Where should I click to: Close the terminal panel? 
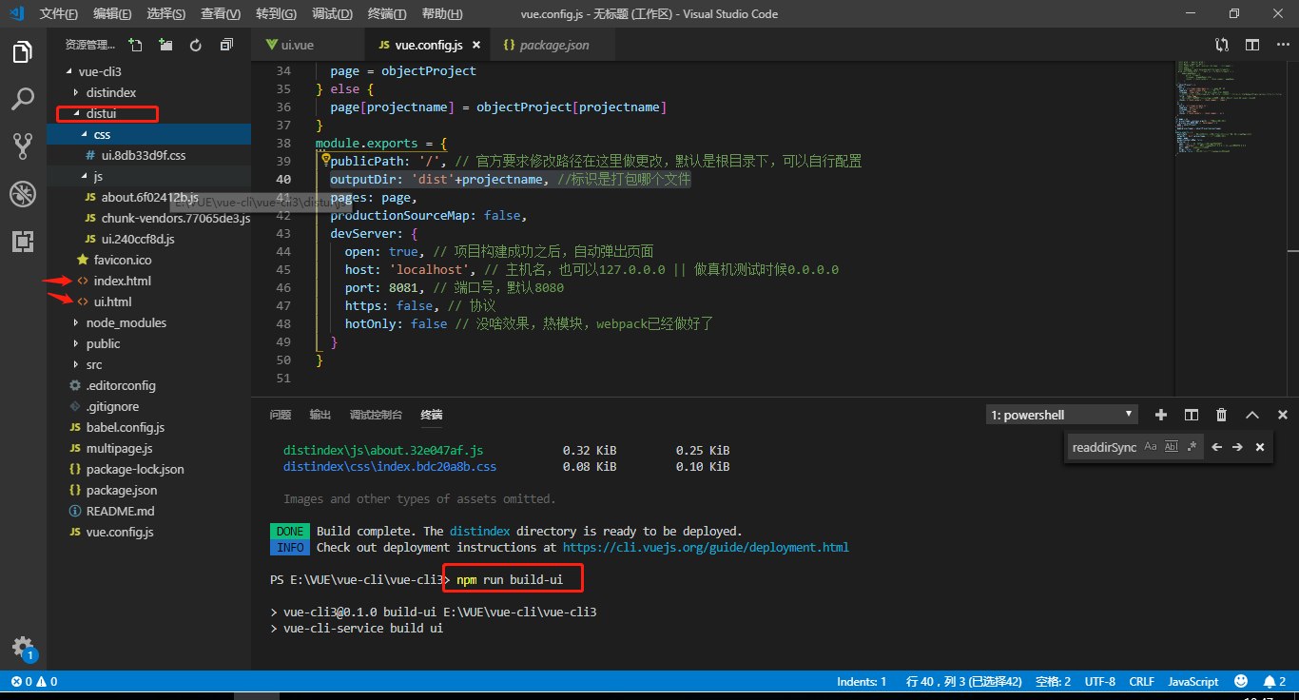(1283, 415)
